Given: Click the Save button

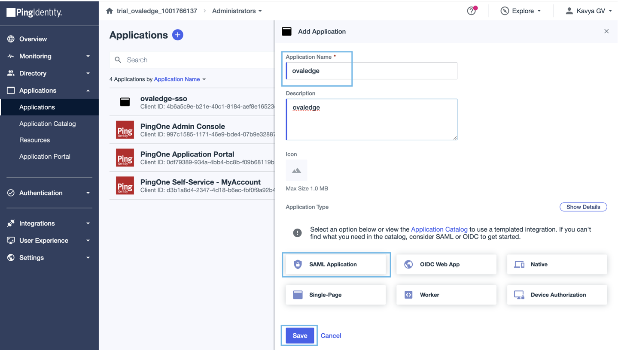Looking at the screenshot, I should pyautogui.click(x=300, y=335).
